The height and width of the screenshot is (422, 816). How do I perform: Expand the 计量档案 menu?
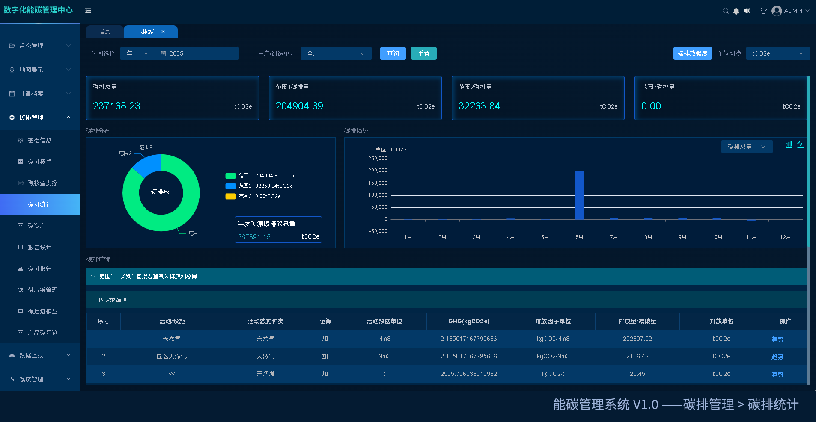point(40,94)
